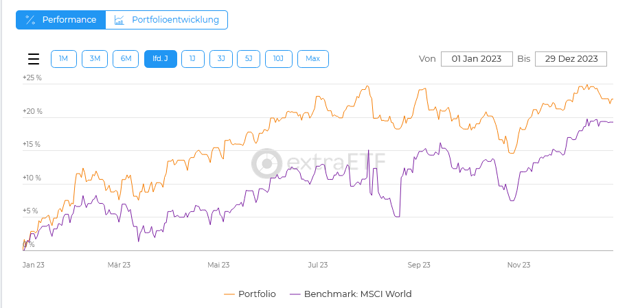
Task: Switch chart to 5J range
Action: [249, 59]
